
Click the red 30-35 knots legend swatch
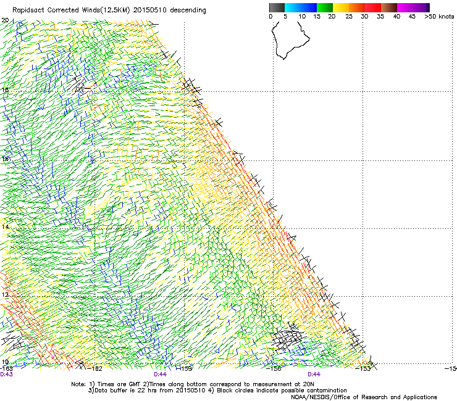click(x=373, y=7)
